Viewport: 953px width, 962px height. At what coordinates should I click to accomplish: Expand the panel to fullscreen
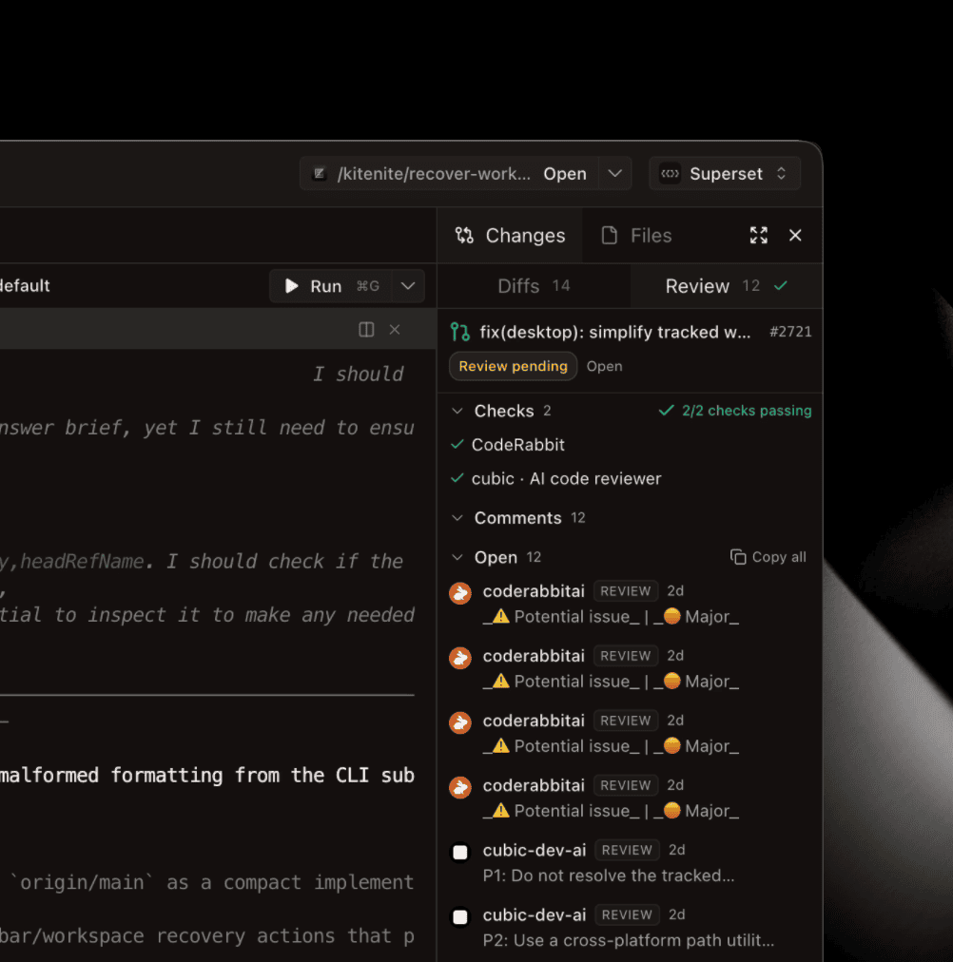[758, 235]
